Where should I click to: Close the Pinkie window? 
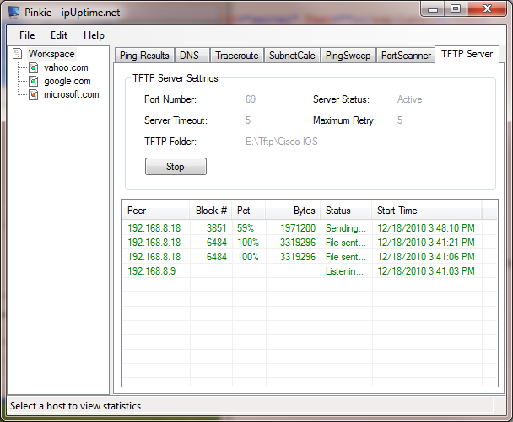487,9
